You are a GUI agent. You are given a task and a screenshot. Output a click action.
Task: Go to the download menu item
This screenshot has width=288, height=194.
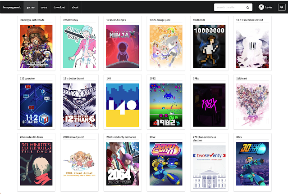click(59, 7)
